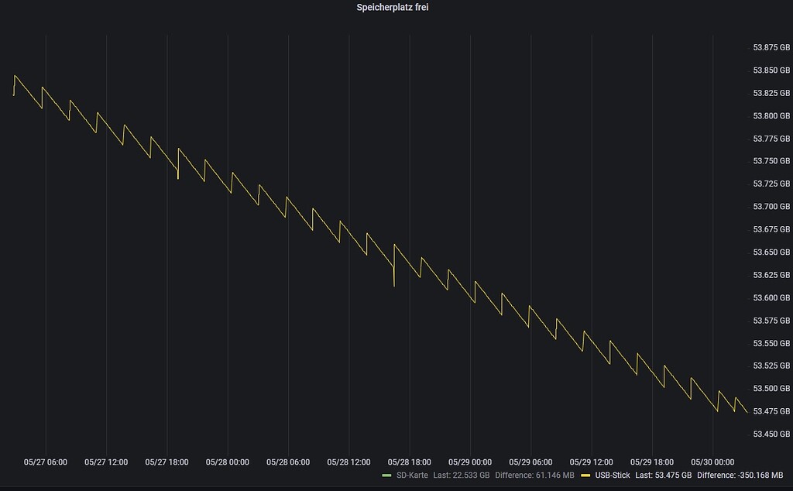This screenshot has width=793, height=491.
Task: Click the 05/27 06:00 time label
Action: (45, 460)
